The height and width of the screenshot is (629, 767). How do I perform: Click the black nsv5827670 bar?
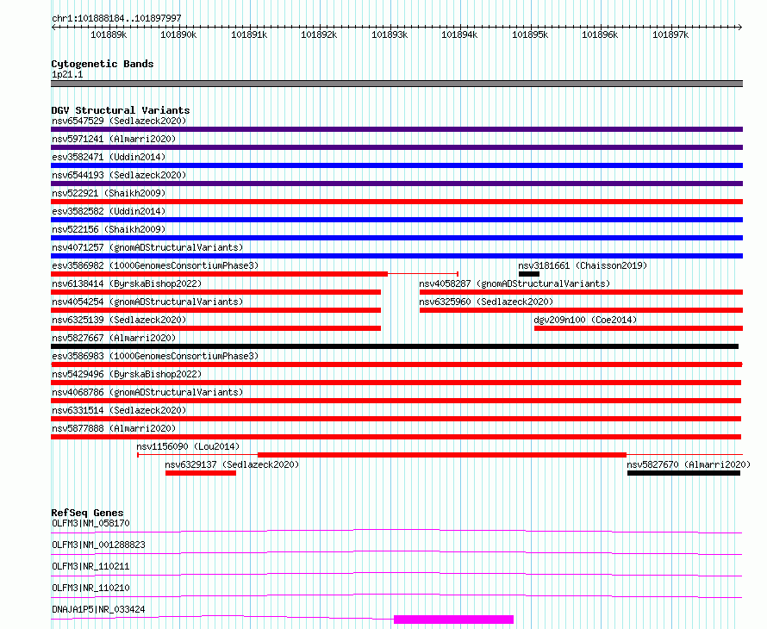click(684, 473)
